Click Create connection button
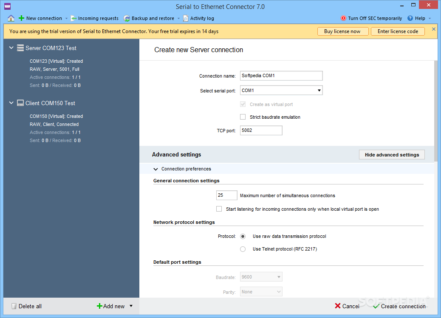 (x=399, y=306)
